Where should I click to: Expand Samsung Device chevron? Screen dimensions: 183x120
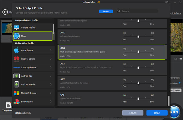pyautogui.click(x=51, y=67)
